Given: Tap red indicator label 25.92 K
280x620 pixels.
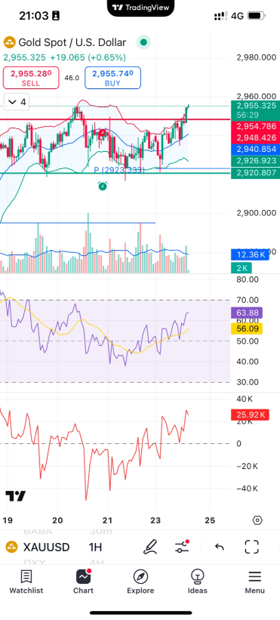Looking at the screenshot, I should [x=250, y=415].
